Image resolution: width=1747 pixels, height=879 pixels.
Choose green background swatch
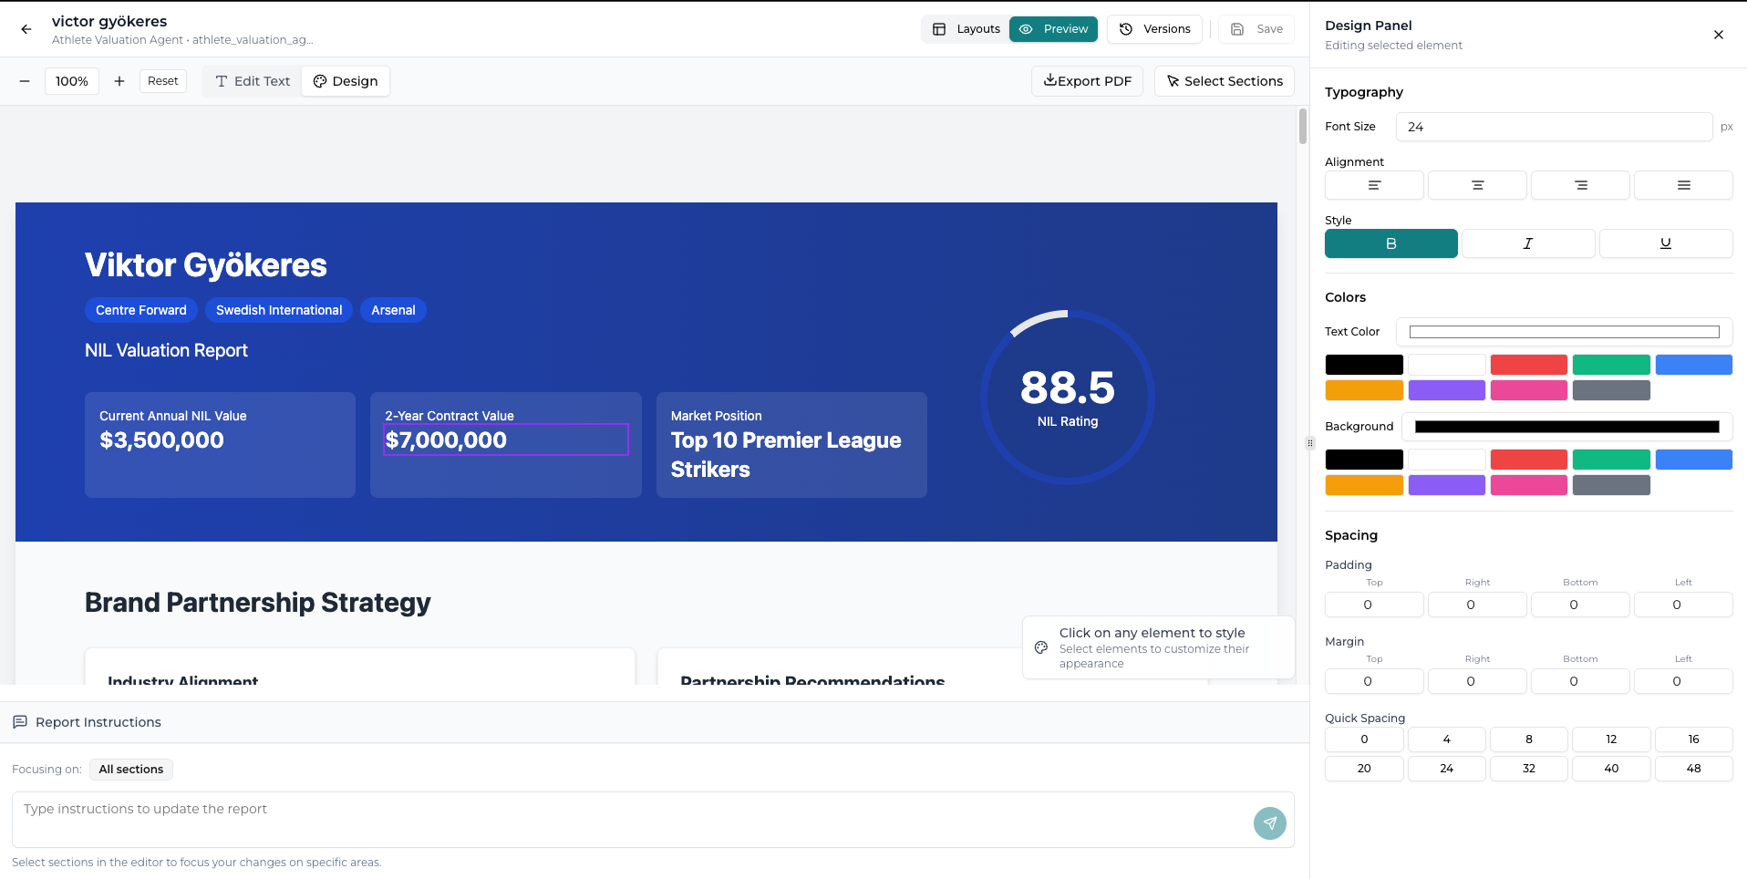pyautogui.click(x=1611, y=460)
